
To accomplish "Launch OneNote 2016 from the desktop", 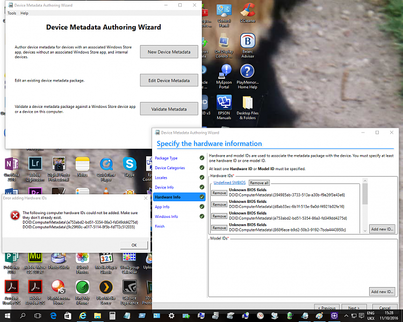I will [x=11, y=170].
